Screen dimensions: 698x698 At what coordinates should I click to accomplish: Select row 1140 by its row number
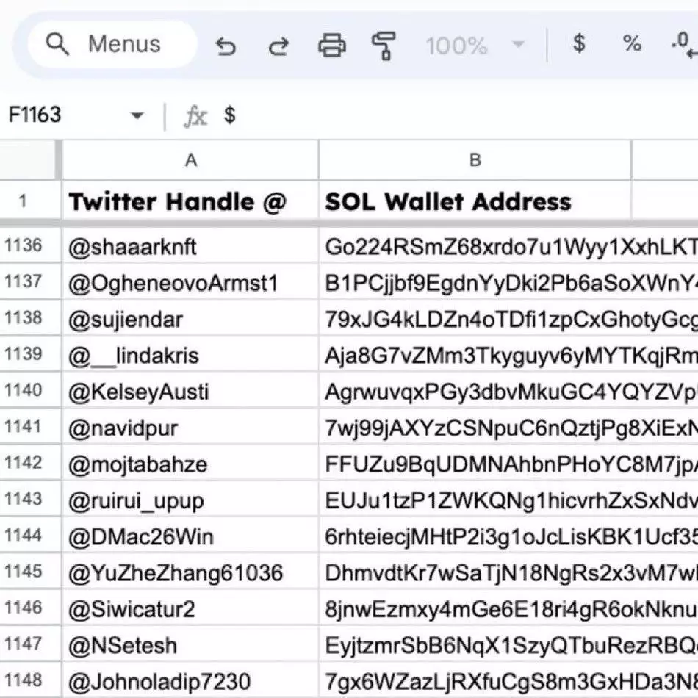coord(24,390)
